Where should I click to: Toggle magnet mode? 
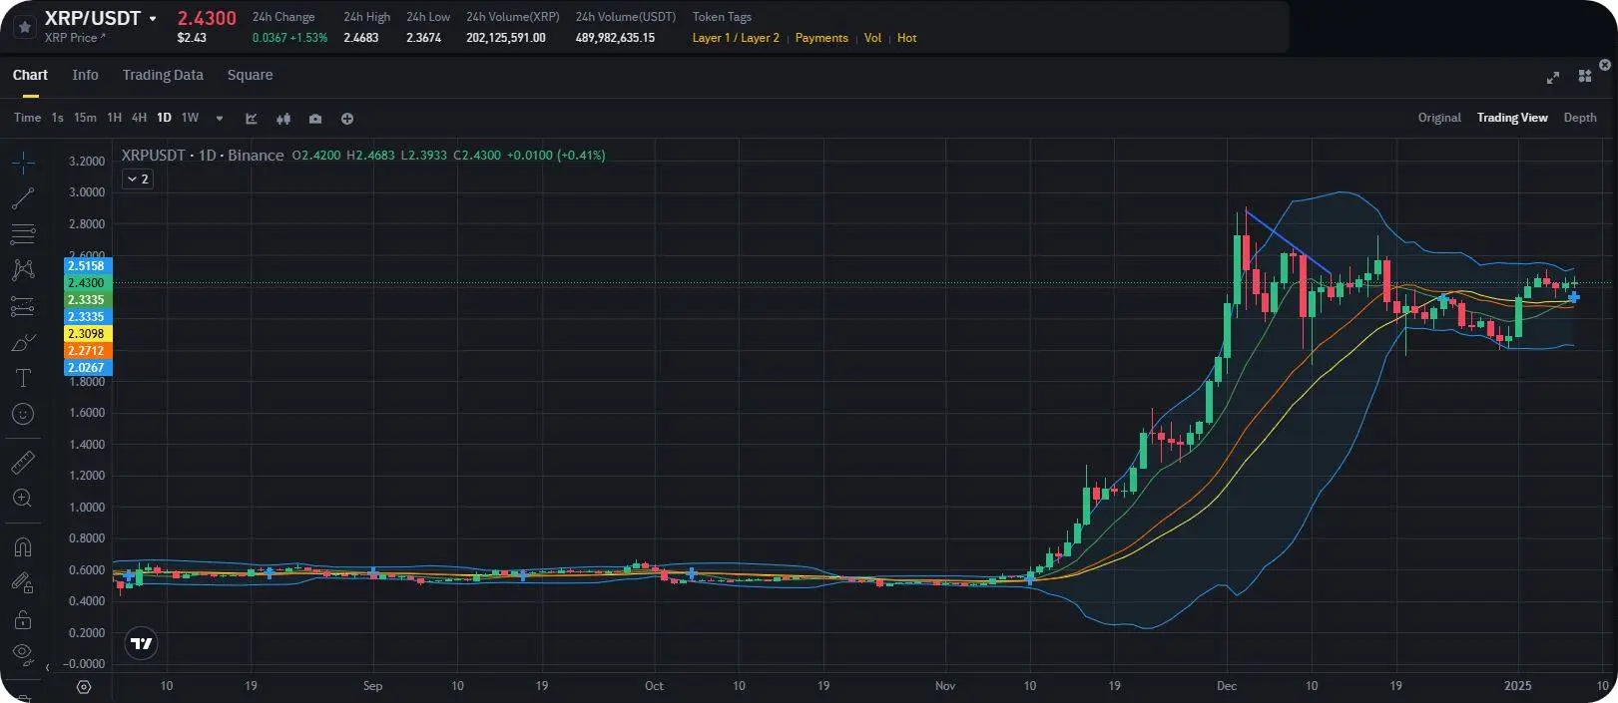pos(23,546)
